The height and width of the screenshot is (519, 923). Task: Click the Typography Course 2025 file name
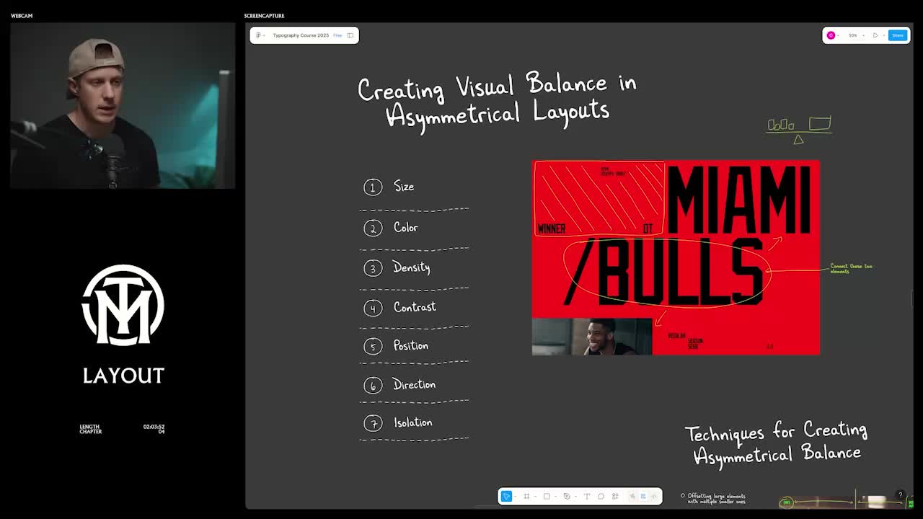(301, 35)
